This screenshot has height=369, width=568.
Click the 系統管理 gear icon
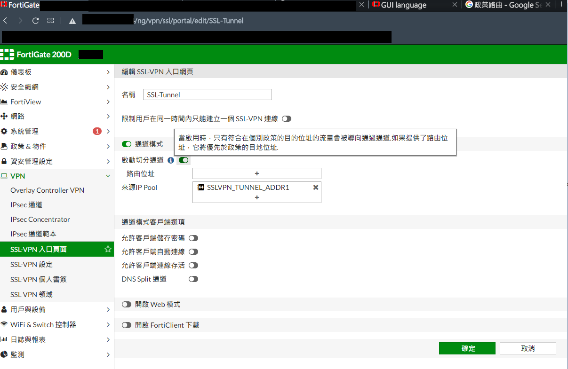point(4,131)
